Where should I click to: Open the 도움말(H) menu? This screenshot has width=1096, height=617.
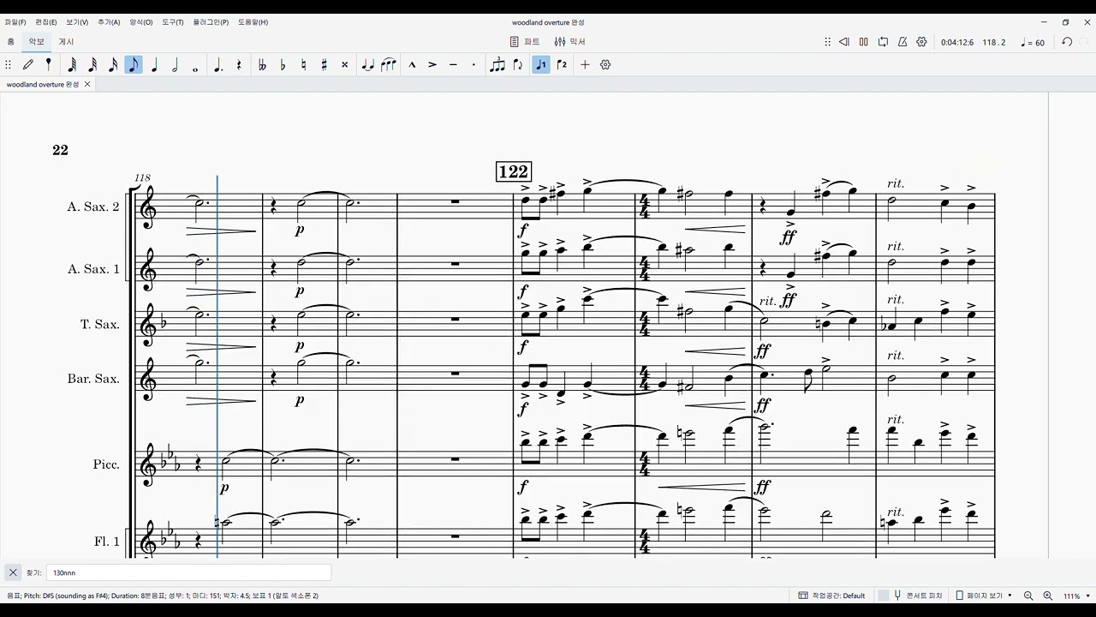click(x=253, y=22)
